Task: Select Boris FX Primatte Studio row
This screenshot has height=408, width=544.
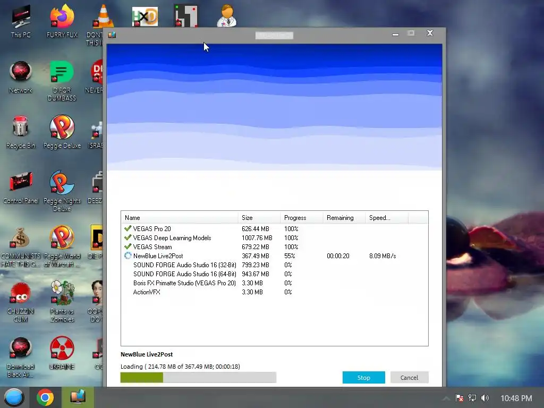Action: click(275, 283)
